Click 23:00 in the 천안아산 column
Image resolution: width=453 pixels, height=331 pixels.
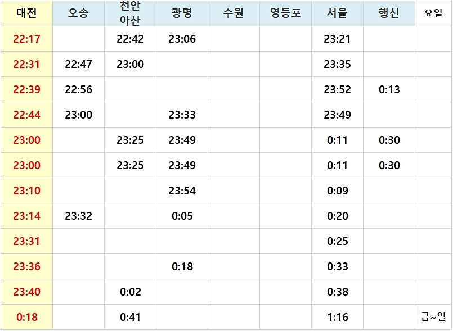(x=130, y=64)
